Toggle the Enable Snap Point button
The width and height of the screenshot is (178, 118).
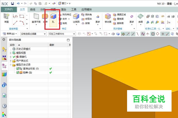123,34
